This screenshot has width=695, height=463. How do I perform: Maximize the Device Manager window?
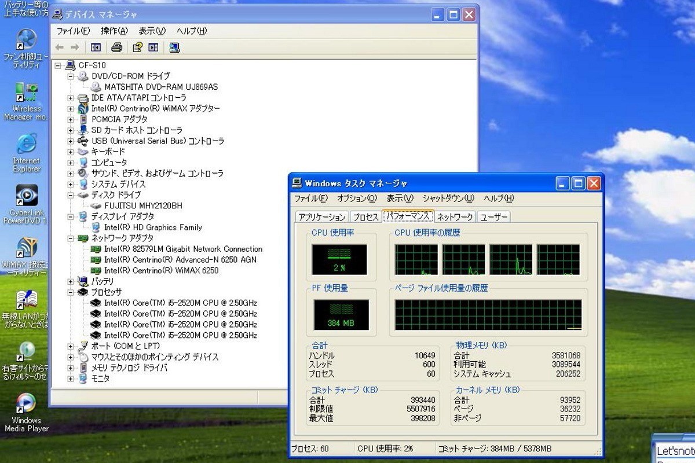(453, 14)
